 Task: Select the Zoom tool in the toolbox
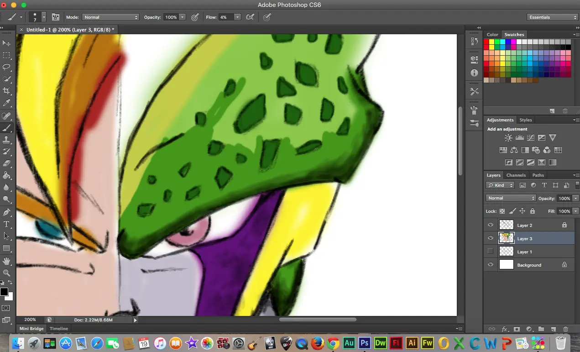click(6, 273)
